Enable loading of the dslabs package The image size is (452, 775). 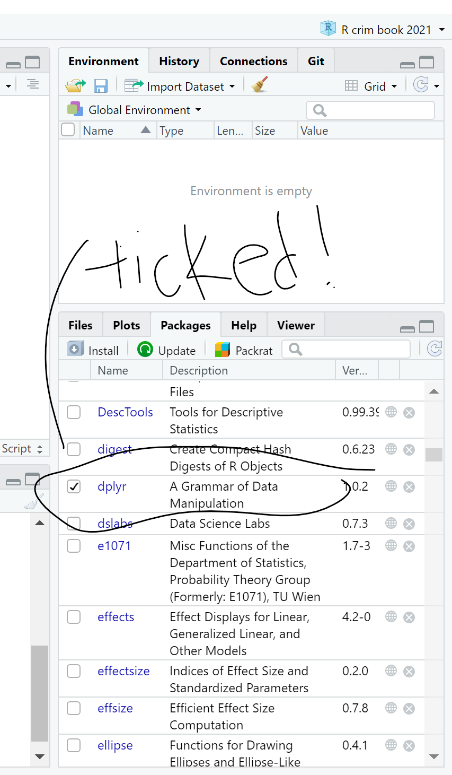[x=74, y=524]
